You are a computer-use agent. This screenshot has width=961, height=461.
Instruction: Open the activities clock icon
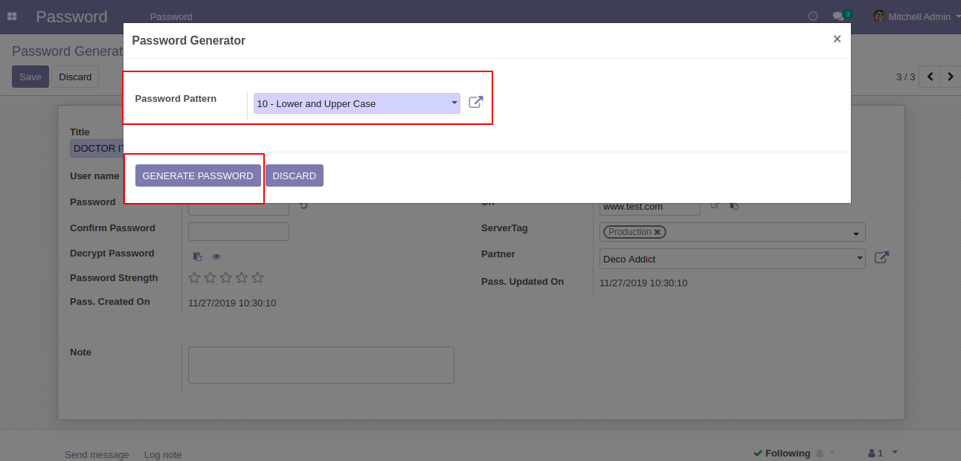coord(813,16)
